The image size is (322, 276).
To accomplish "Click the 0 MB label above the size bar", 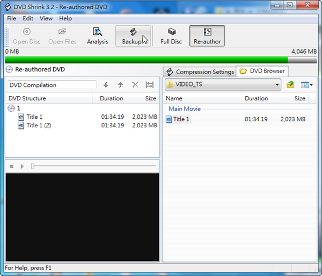I will [12, 52].
